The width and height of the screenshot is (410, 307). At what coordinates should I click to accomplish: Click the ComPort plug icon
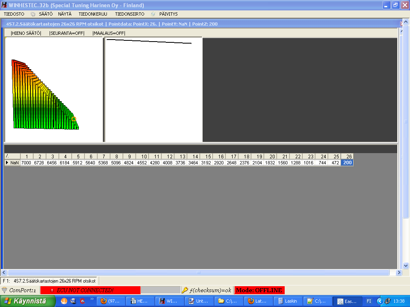coord(4,290)
